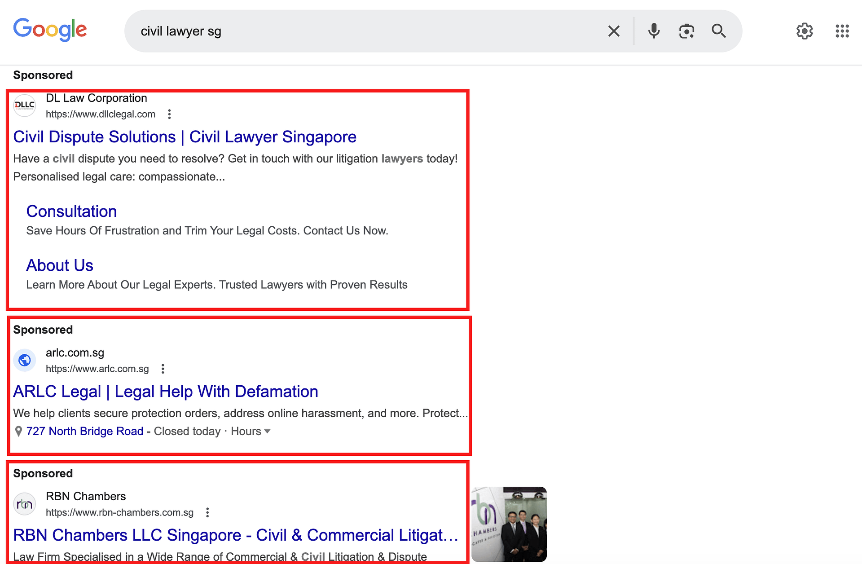This screenshot has height=564, width=862.
Task: Start voice search with microphone
Action: coord(654,31)
